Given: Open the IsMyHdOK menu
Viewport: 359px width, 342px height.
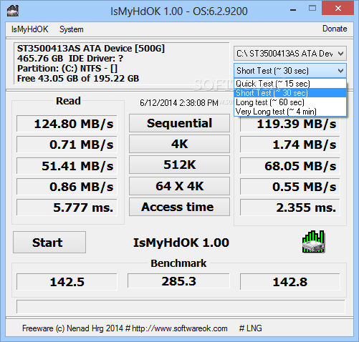Looking at the screenshot, I should pyautogui.click(x=30, y=29).
